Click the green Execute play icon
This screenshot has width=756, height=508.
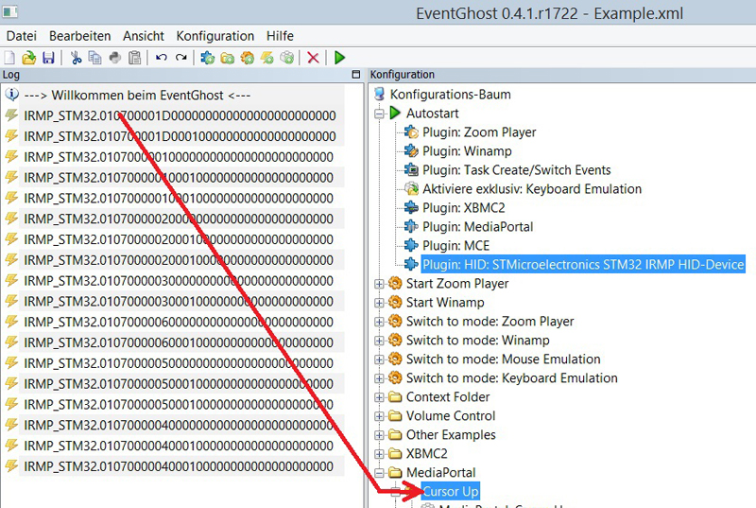[339, 58]
